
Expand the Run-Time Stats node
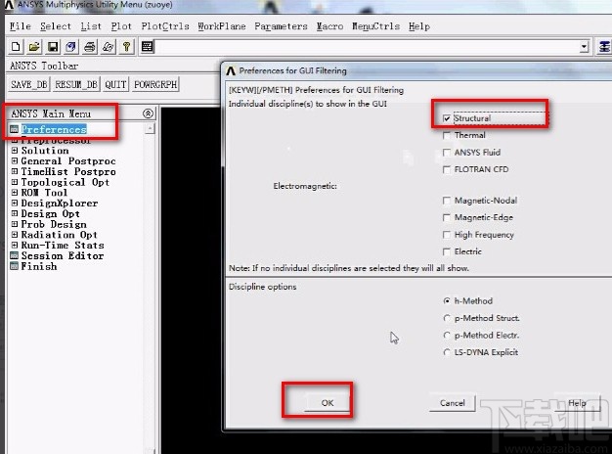point(15,246)
